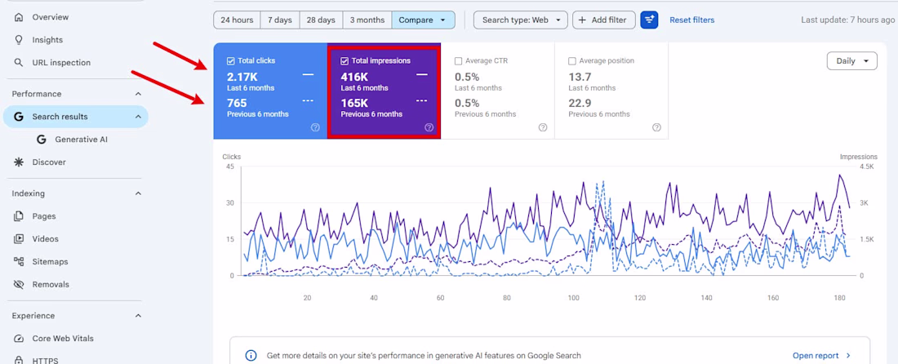Click the Add filter button

[603, 20]
